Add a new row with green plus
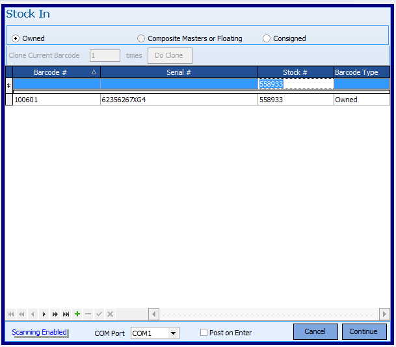The image size is (396, 347). pos(77,314)
